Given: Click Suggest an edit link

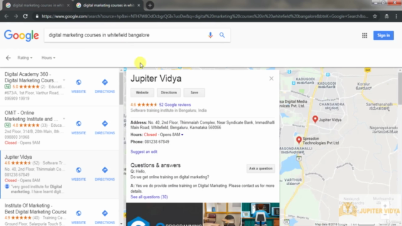Looking at the screenshot, I should tap(144, 152).
